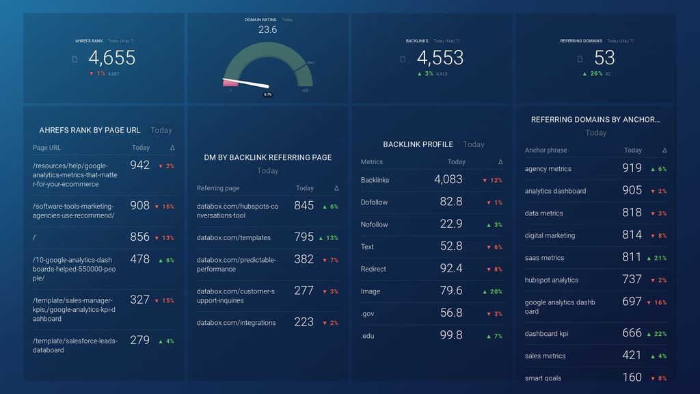Click the Backlinks metric value 4,083

pos(448,179)
